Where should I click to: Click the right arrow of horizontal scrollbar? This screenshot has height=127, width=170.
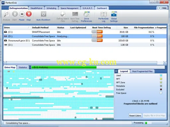165,63
